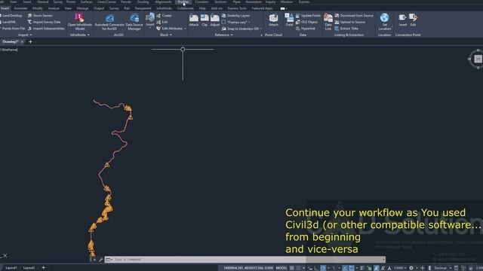
Task: Switch to Annotate ribbon tab
Action: click(20, 8)
